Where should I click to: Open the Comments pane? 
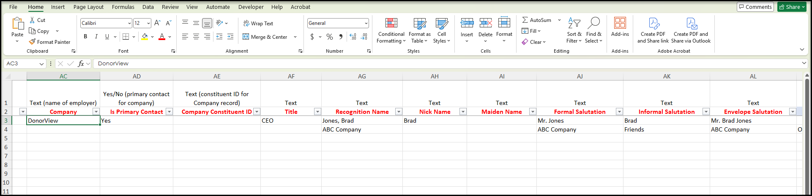(755, 7)
